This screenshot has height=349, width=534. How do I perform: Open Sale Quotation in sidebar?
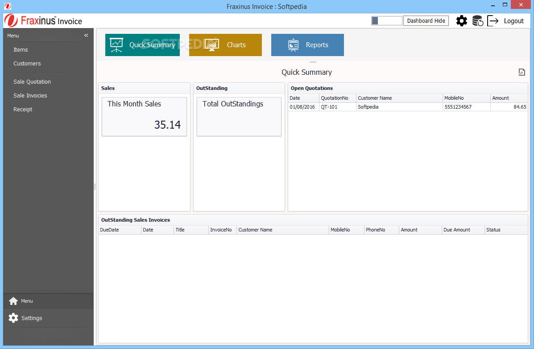pos(32,81)
